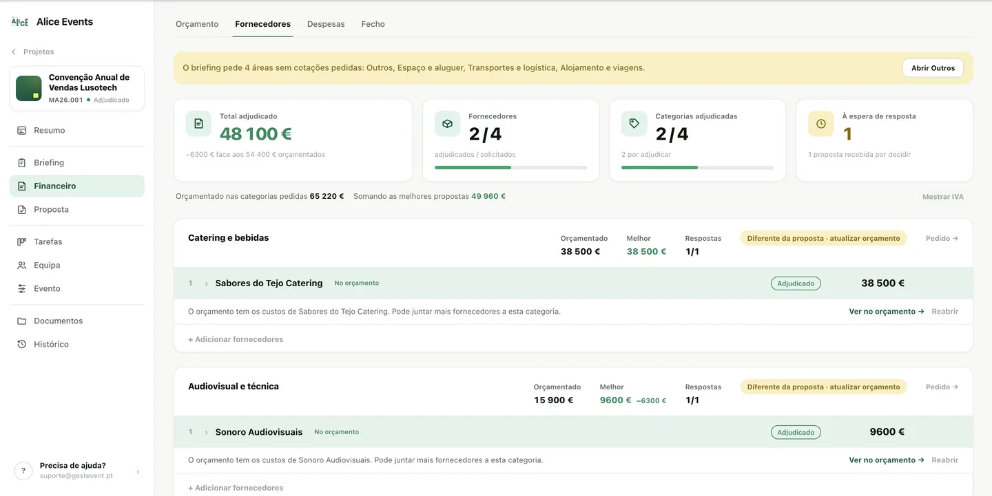The height and width of the screenshot is (496, 992).
Task: Click the Documentos folder icon
Action: click(22, 321)
